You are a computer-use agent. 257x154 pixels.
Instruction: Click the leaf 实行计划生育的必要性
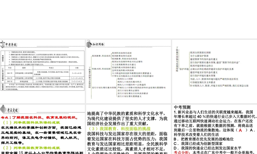point(128,91)
